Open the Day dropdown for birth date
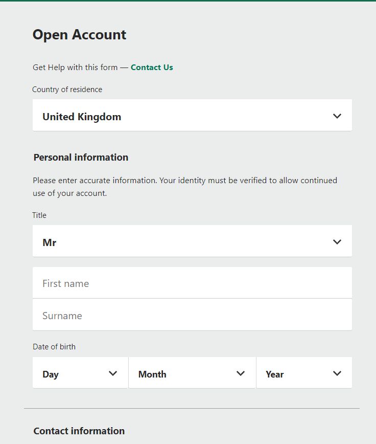Screen dimensions: 376x444 pos(80,372)
